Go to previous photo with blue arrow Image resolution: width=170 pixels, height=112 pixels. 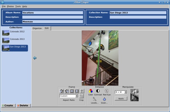35,58
